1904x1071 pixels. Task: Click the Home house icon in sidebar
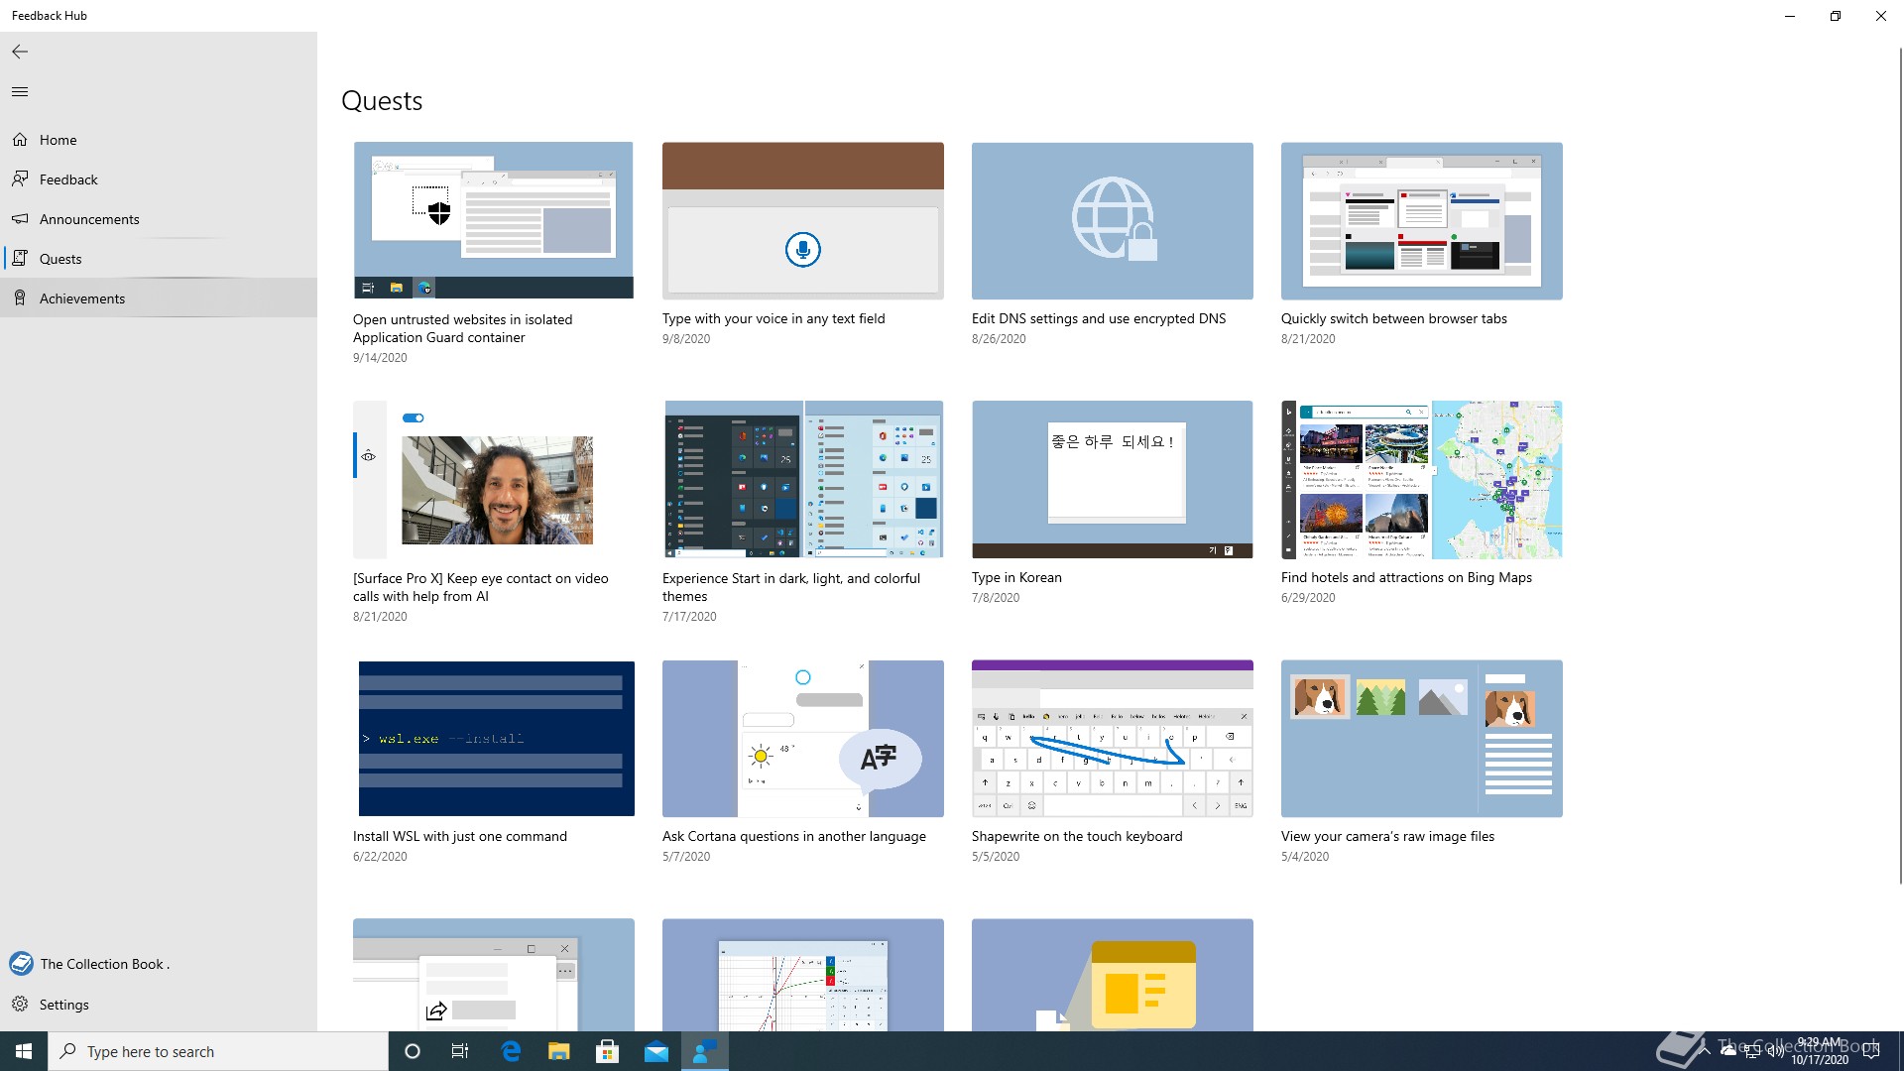[x=20, y=140]
